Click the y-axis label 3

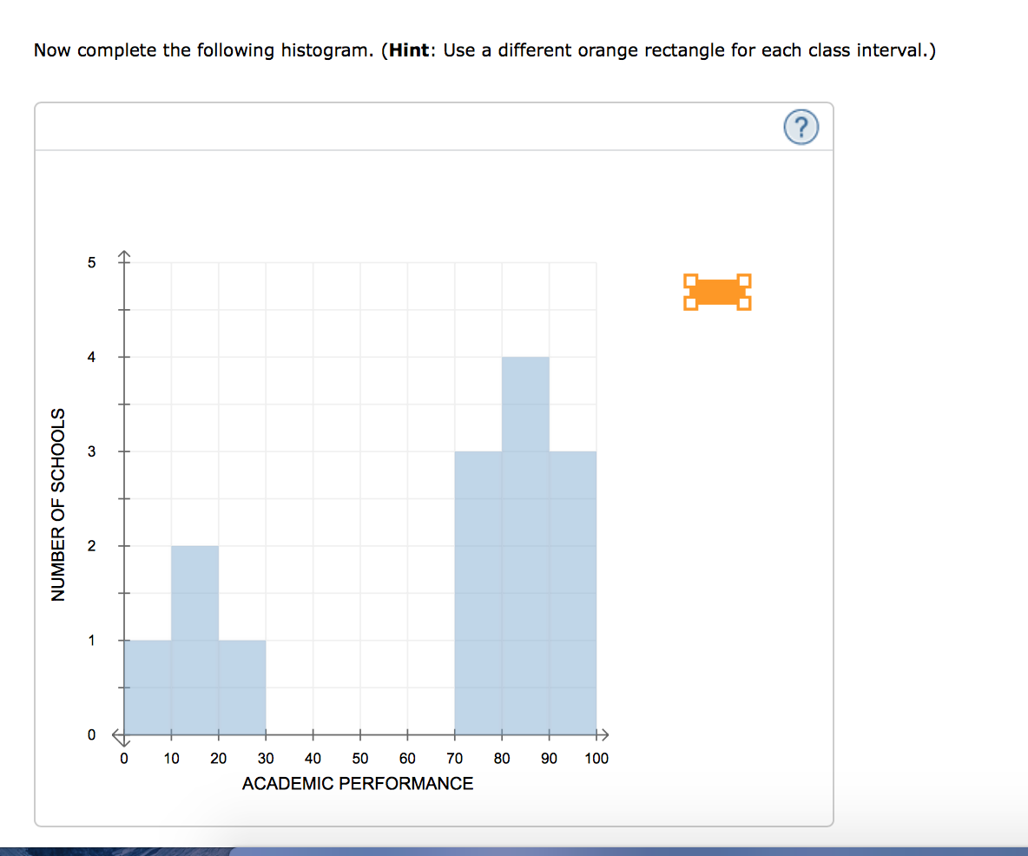(x=92, y=451)
